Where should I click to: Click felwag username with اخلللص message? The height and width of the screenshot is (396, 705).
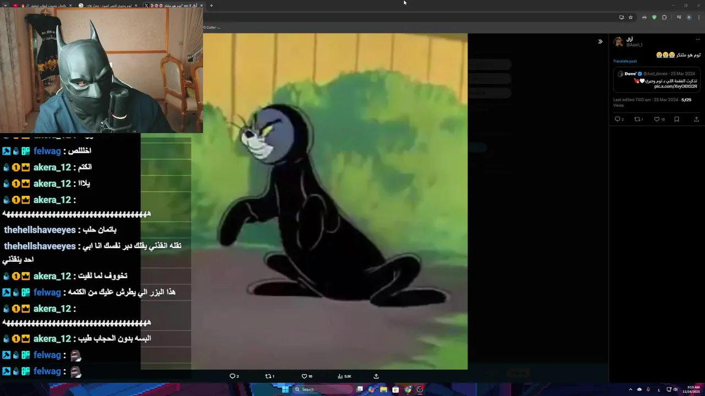click(x=47, y=151)
